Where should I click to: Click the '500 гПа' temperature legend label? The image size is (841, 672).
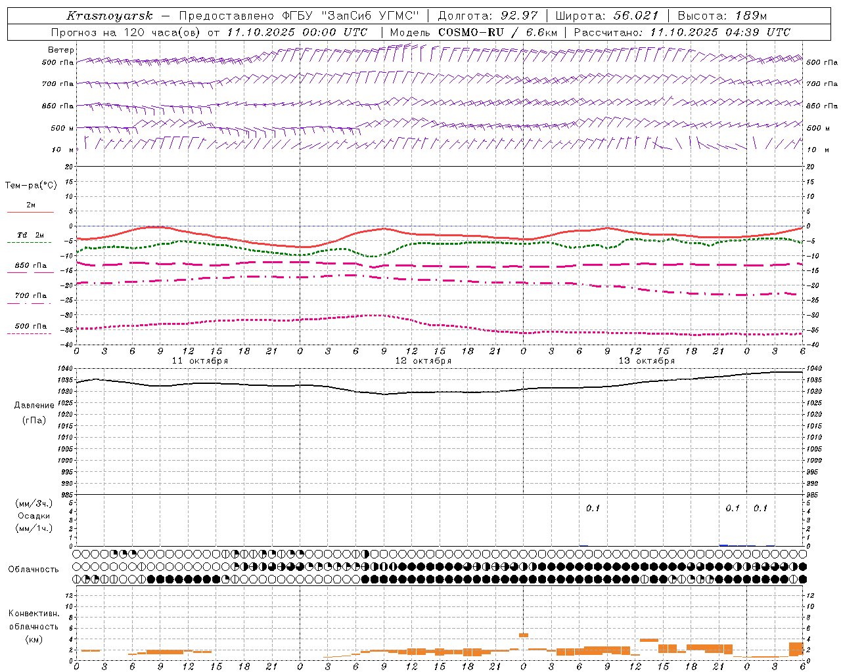click(x=31, y=326)
